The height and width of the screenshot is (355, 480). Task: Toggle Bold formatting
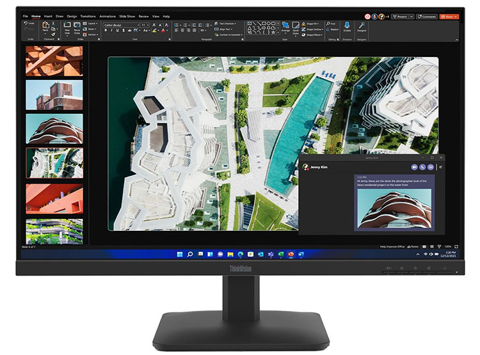point(106,31)
